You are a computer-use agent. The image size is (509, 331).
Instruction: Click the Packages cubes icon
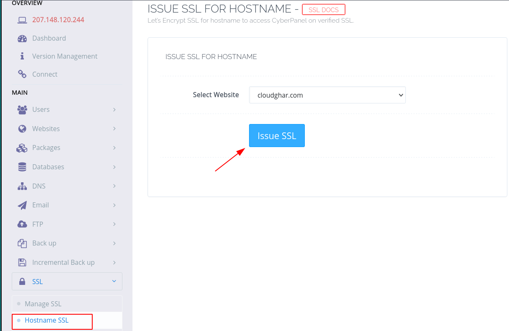pos(22,147)
